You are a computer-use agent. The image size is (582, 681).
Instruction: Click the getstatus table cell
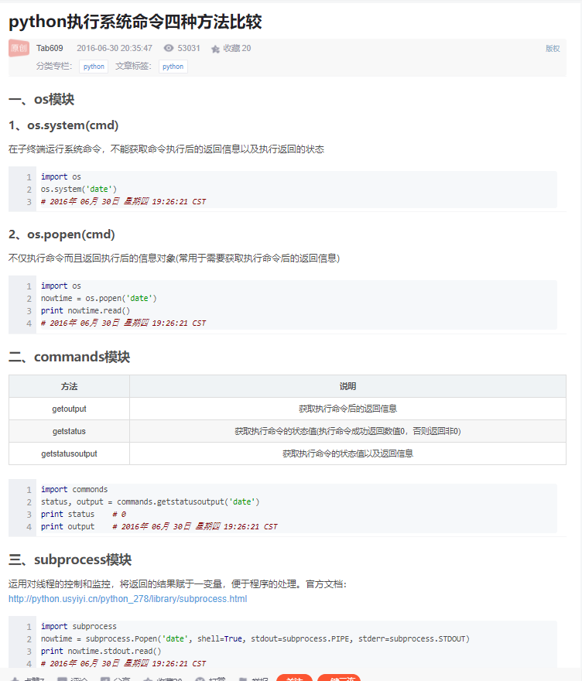point(69,431)
